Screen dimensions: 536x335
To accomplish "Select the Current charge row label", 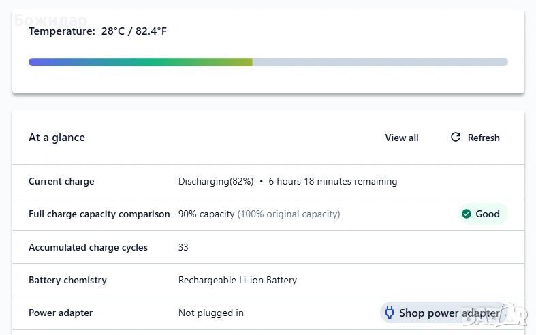I will (61, 182).
